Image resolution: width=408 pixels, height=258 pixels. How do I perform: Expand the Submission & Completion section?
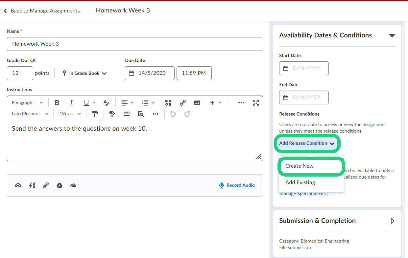[392, 221]
